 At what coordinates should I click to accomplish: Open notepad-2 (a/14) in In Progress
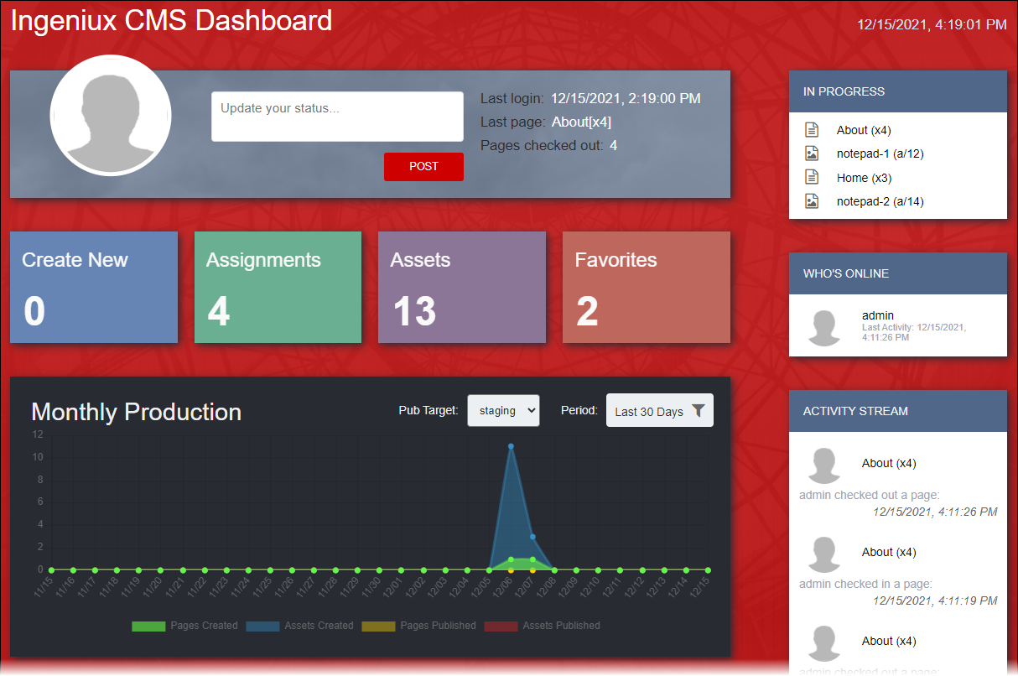point(880,201)
